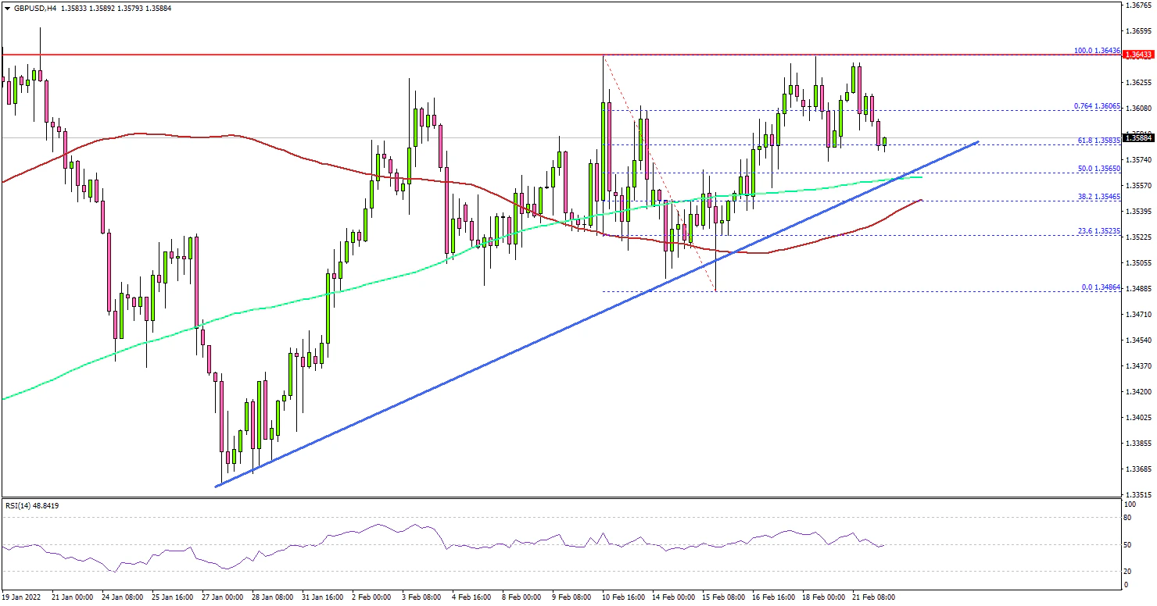The height and width of the screenshot is (606, 1157).
Task: Select the 1.33515 price axis label
Action: click(1139, 494)
